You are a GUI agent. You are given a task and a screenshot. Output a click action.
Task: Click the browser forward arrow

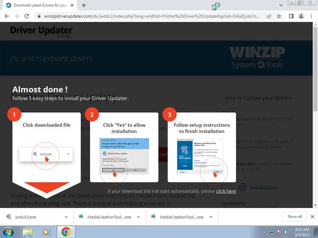17,16
